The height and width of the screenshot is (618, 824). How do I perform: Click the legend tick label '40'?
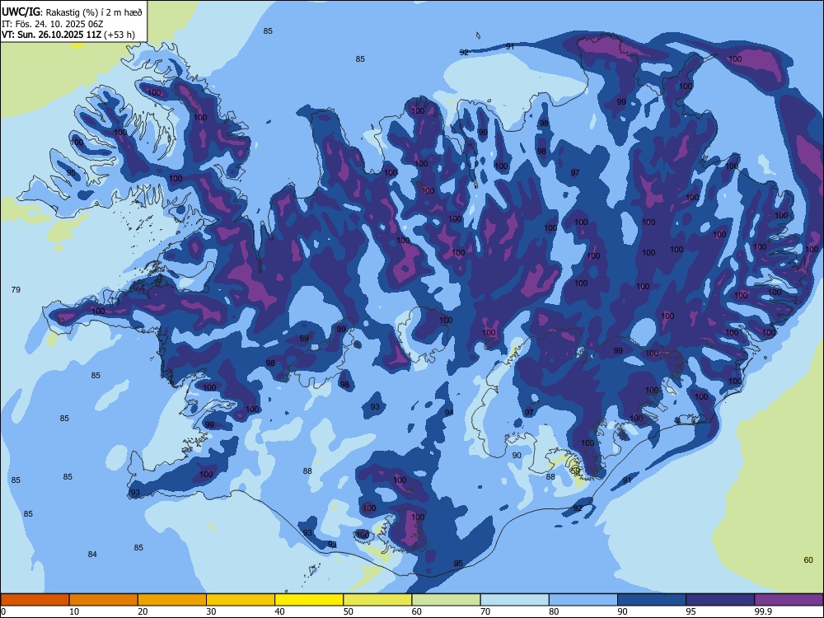coord(279,611)
